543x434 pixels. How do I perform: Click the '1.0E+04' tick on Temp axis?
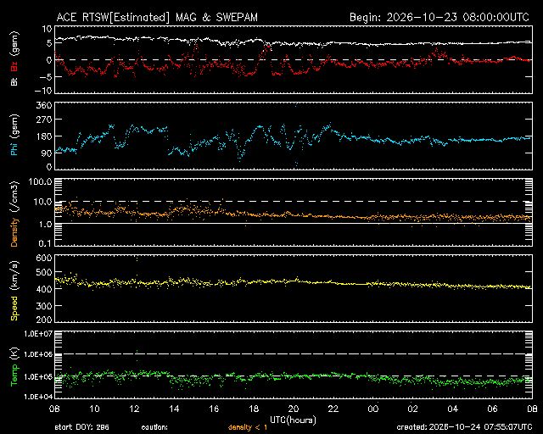pos(38,396)
